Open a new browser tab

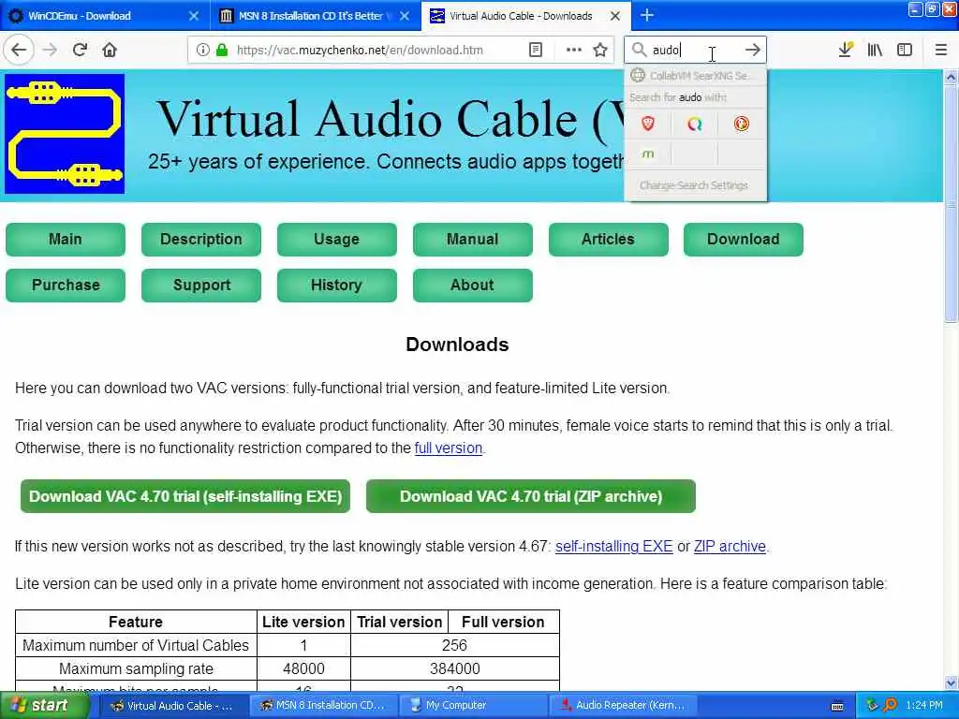647,15
